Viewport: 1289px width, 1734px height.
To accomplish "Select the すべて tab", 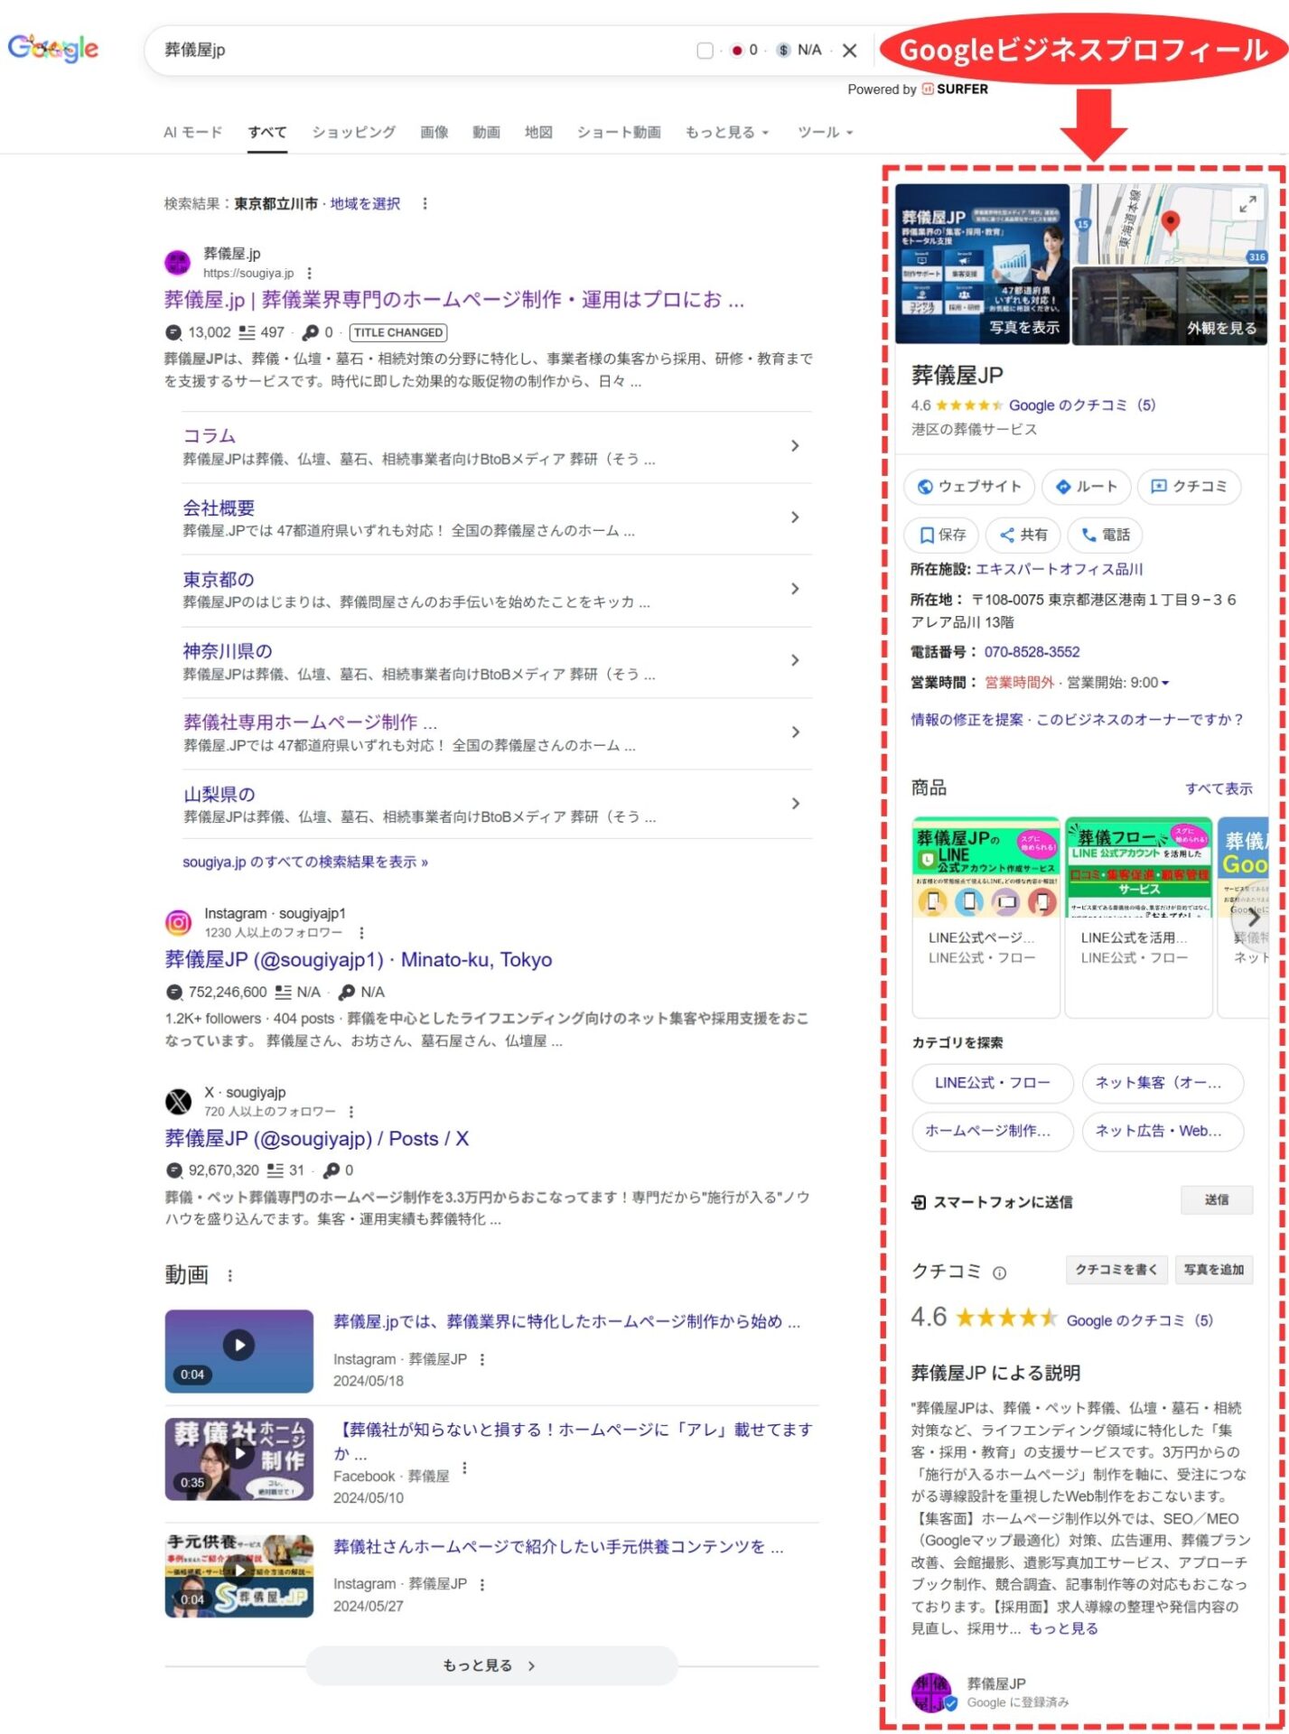I will (267, 133).
